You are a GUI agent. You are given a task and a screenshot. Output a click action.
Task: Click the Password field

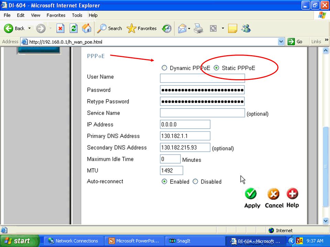point(202,90)
